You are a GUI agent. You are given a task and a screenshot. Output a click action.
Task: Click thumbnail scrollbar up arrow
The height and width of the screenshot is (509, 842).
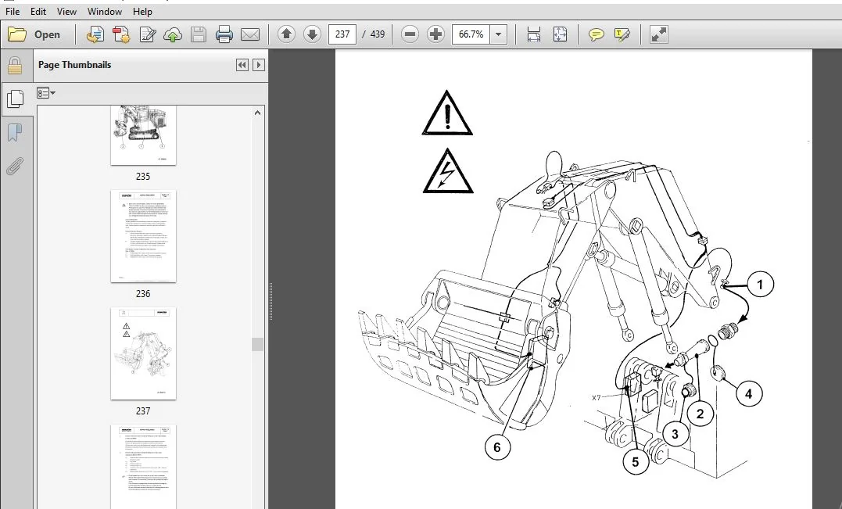257,113
